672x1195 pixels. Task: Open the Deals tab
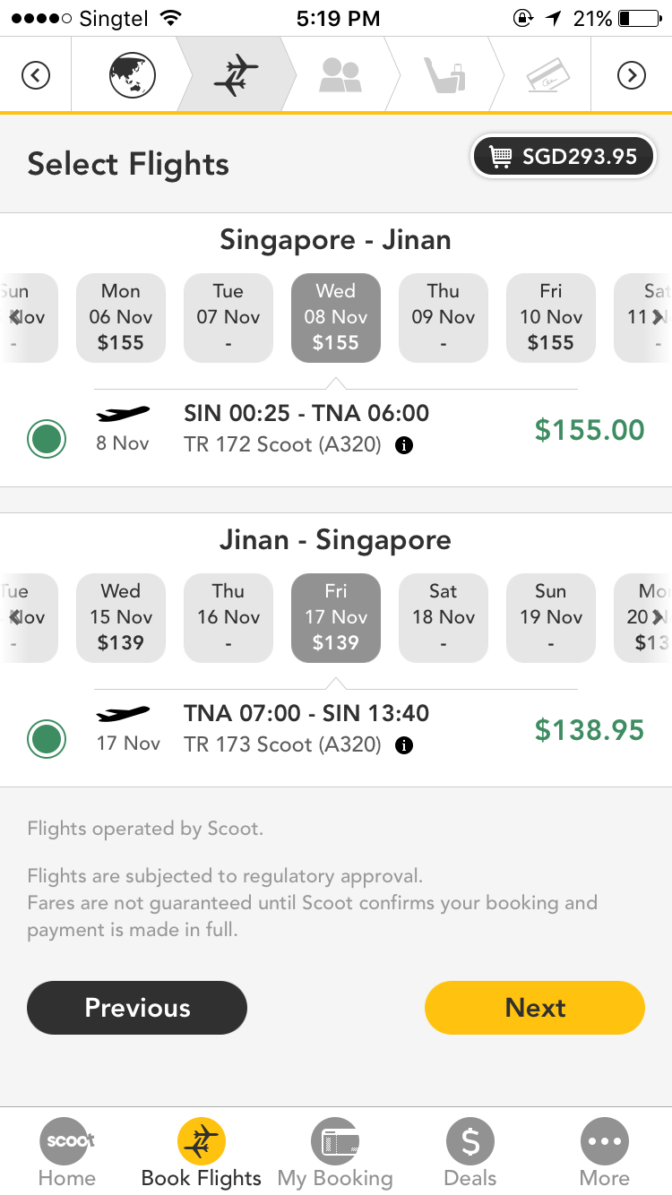point(470,1154)
